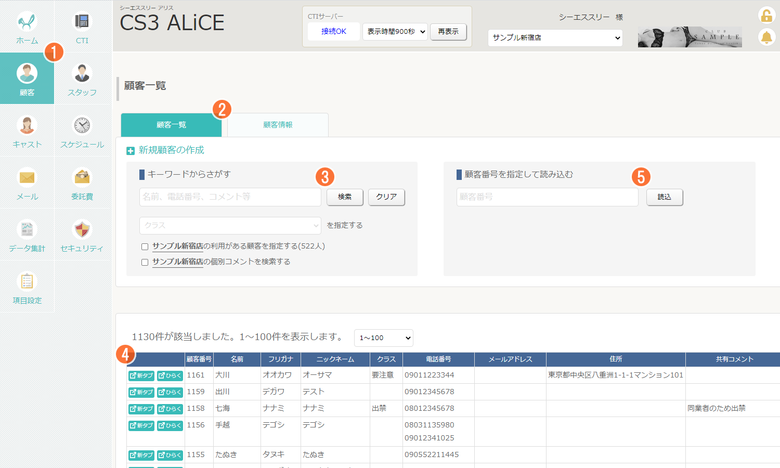
Task: Click the comment 同業者のため出禁
Action: coord(717,408)
